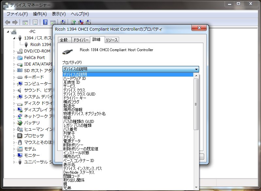Click the サウンド speaker category icon
This screenshot has width=261, height=191.
click(x=20, y=90)
